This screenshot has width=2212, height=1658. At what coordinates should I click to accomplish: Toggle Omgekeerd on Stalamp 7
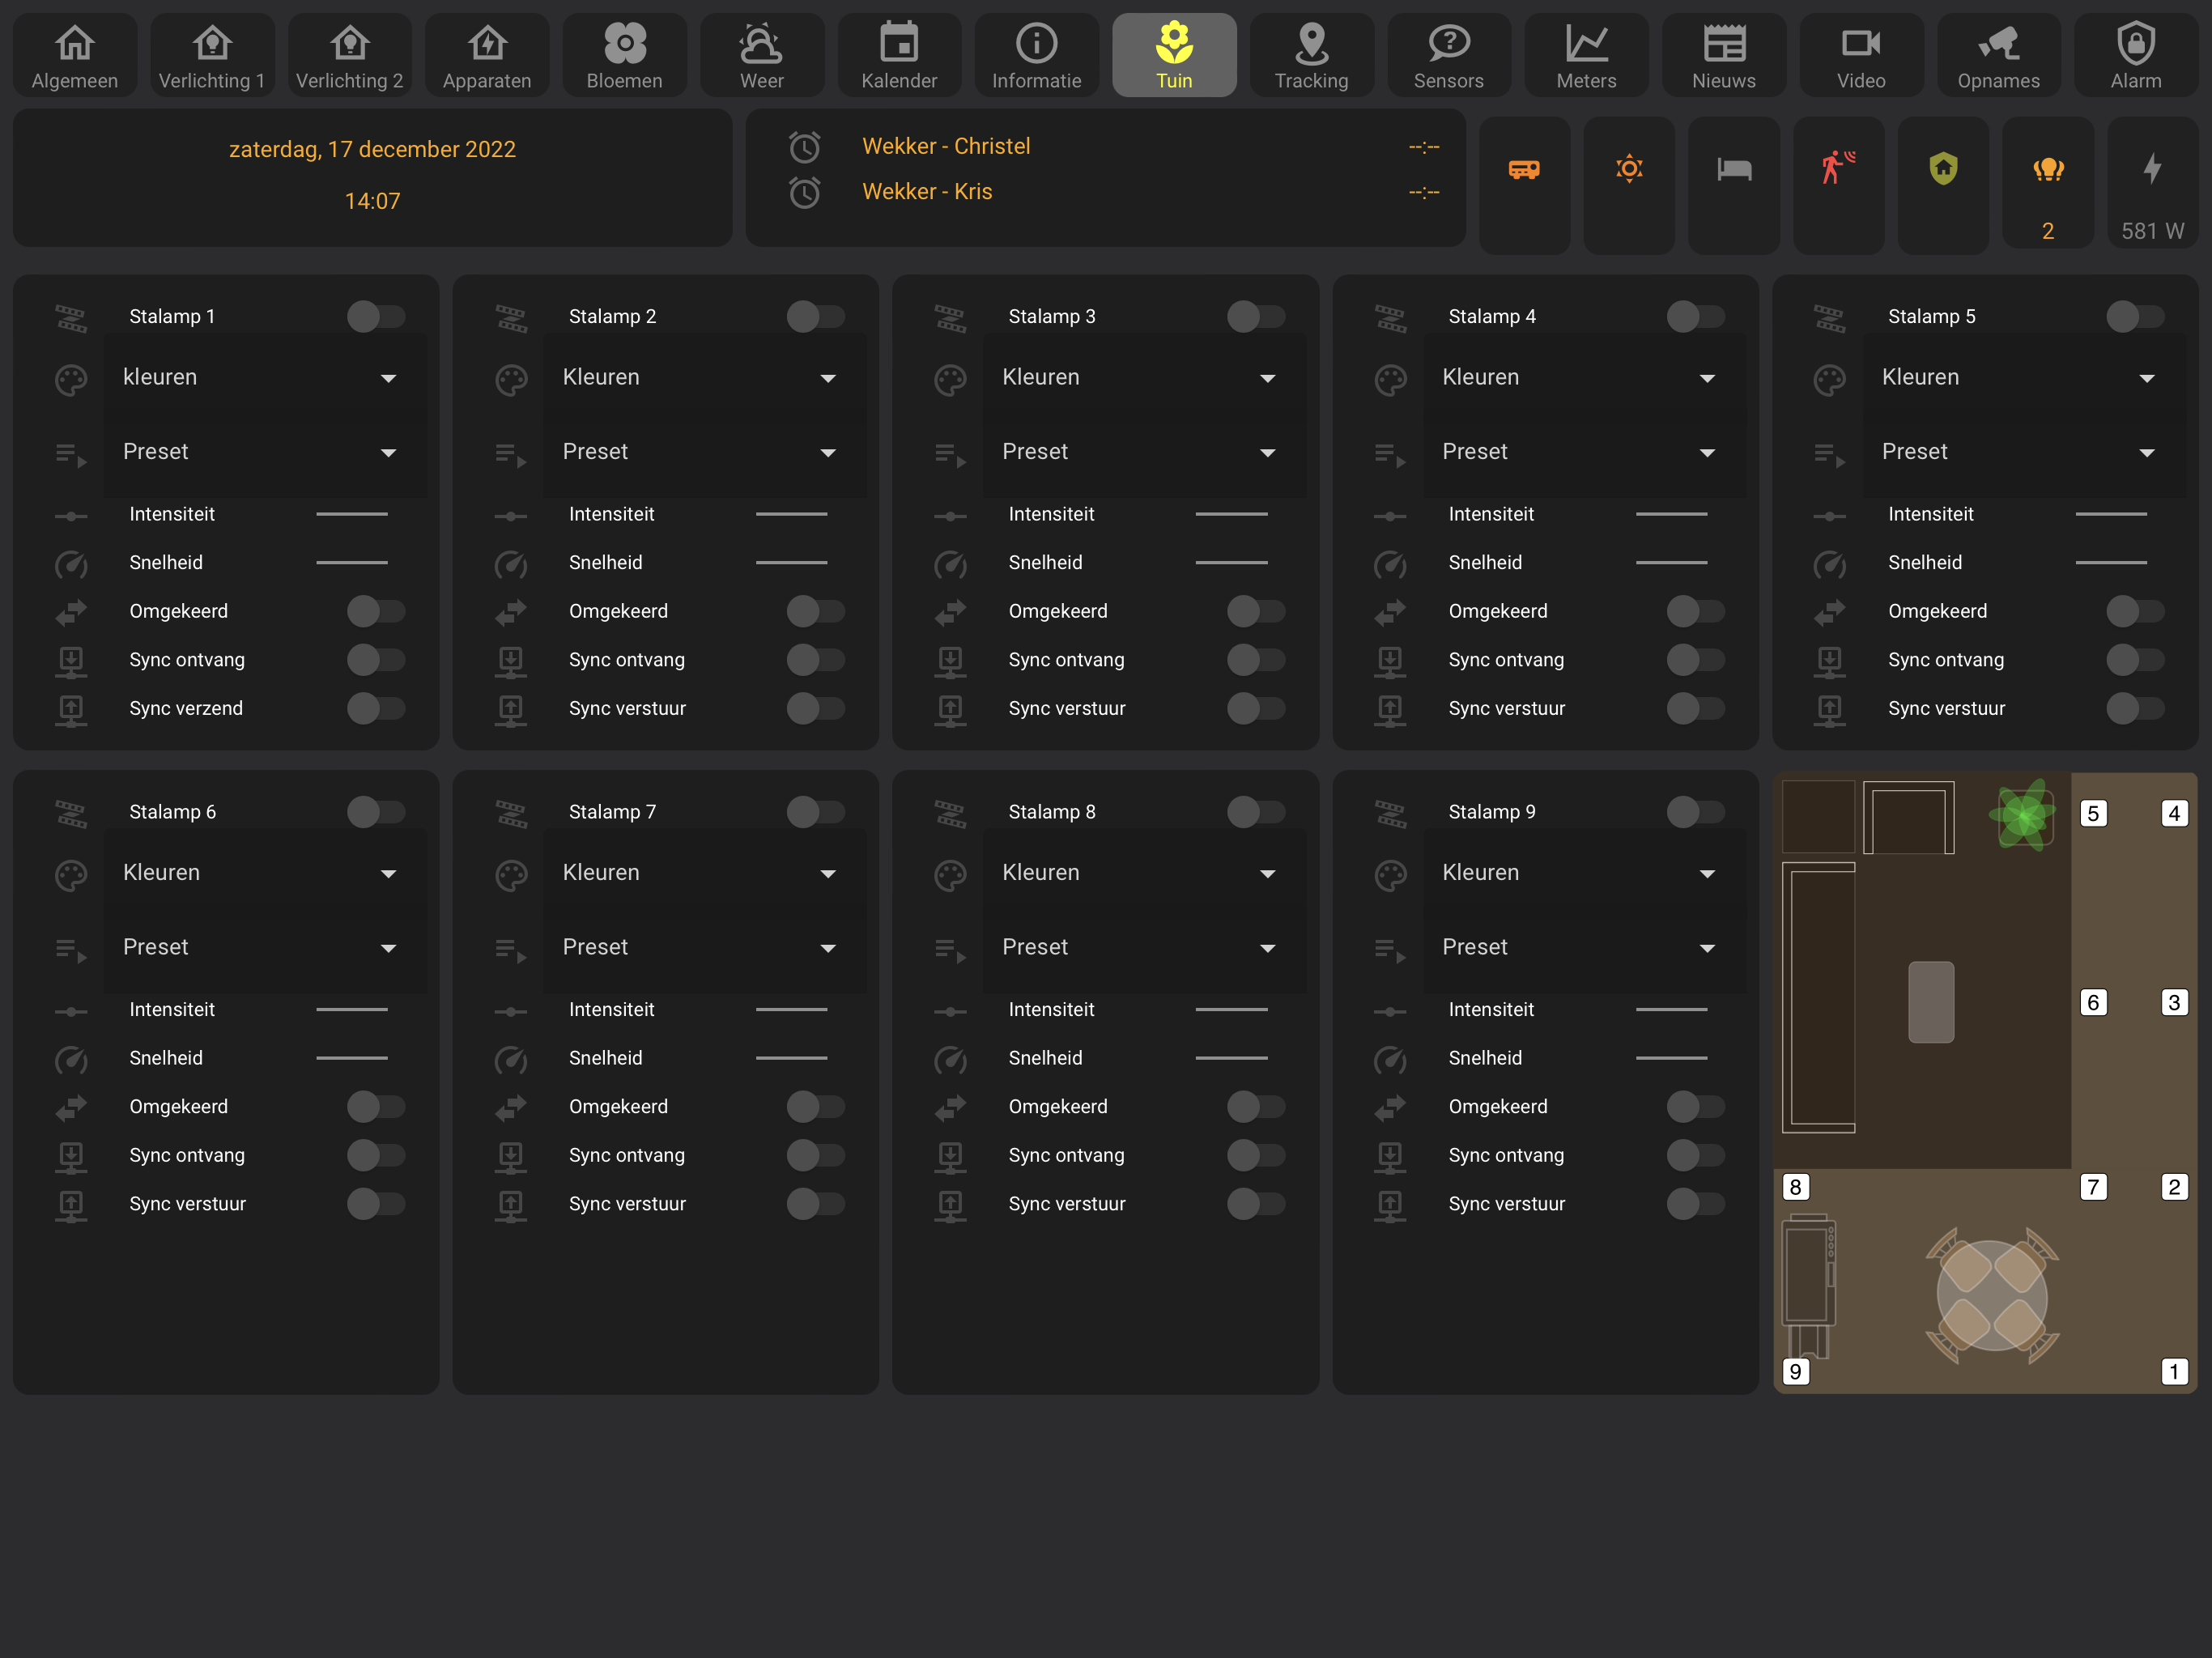pos(816,1107)
